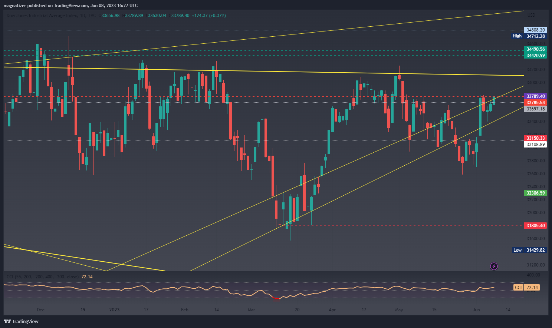The width and height of the screenshot is (552, 328).
Task: Select the 34808.20 price label
Action: [535, 30]
